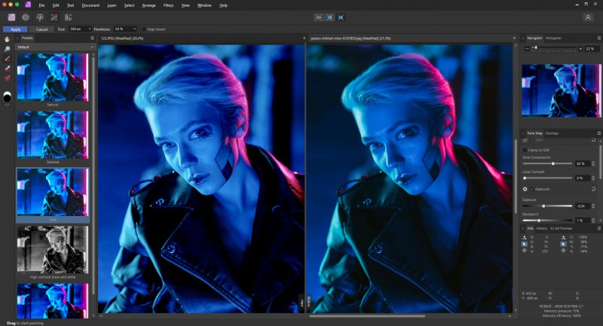Open the File menu

41,5
